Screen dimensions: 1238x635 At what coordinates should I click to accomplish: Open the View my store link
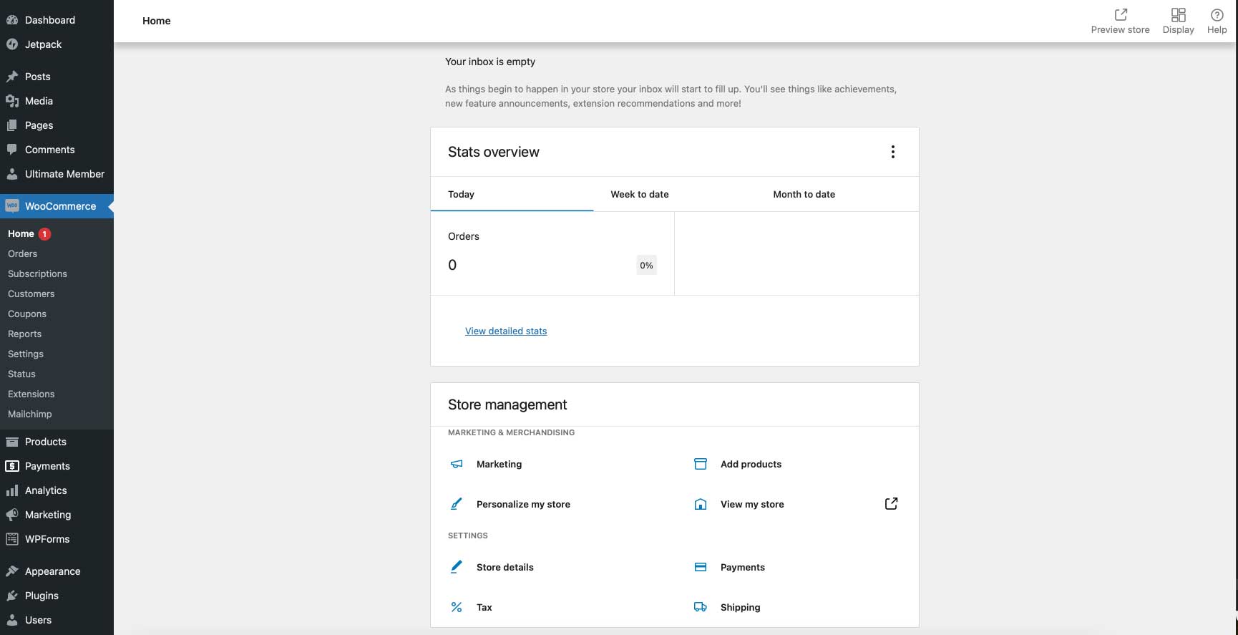click(x=752, y=504)
